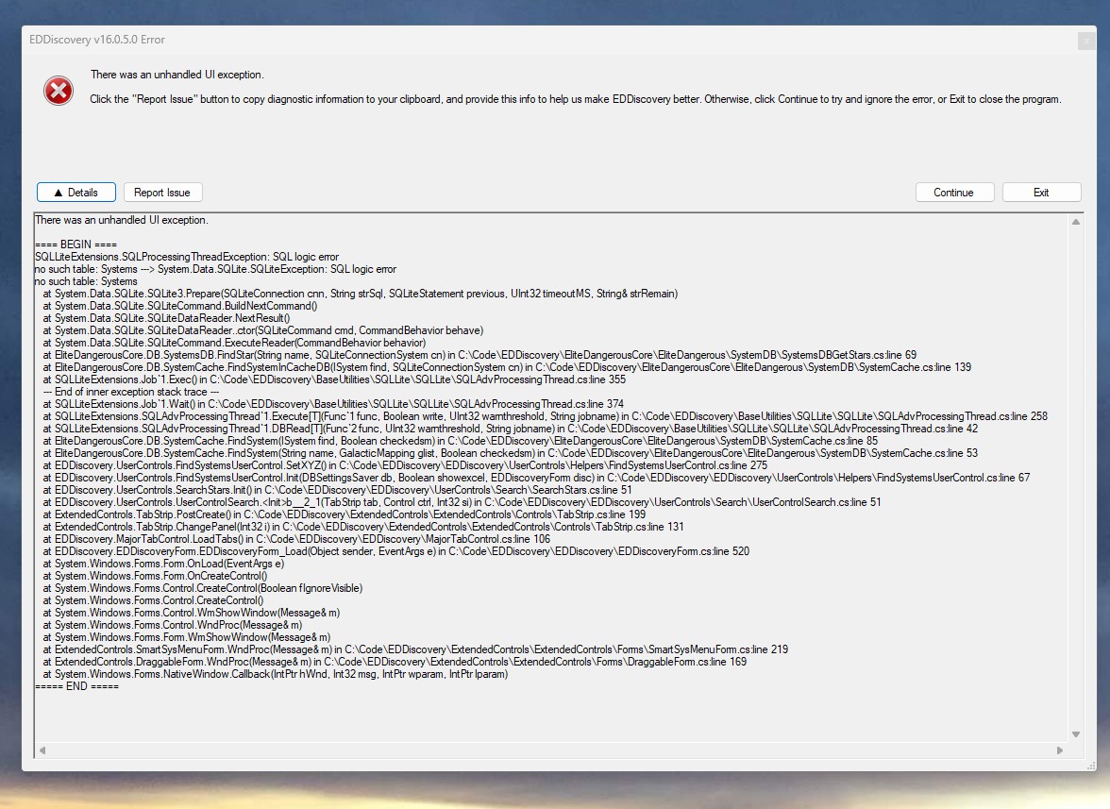Click the SQLiteCommand.BuildNextCommand() line
This screenshot has width=1110, height=809.
click(x=179, y=307)
